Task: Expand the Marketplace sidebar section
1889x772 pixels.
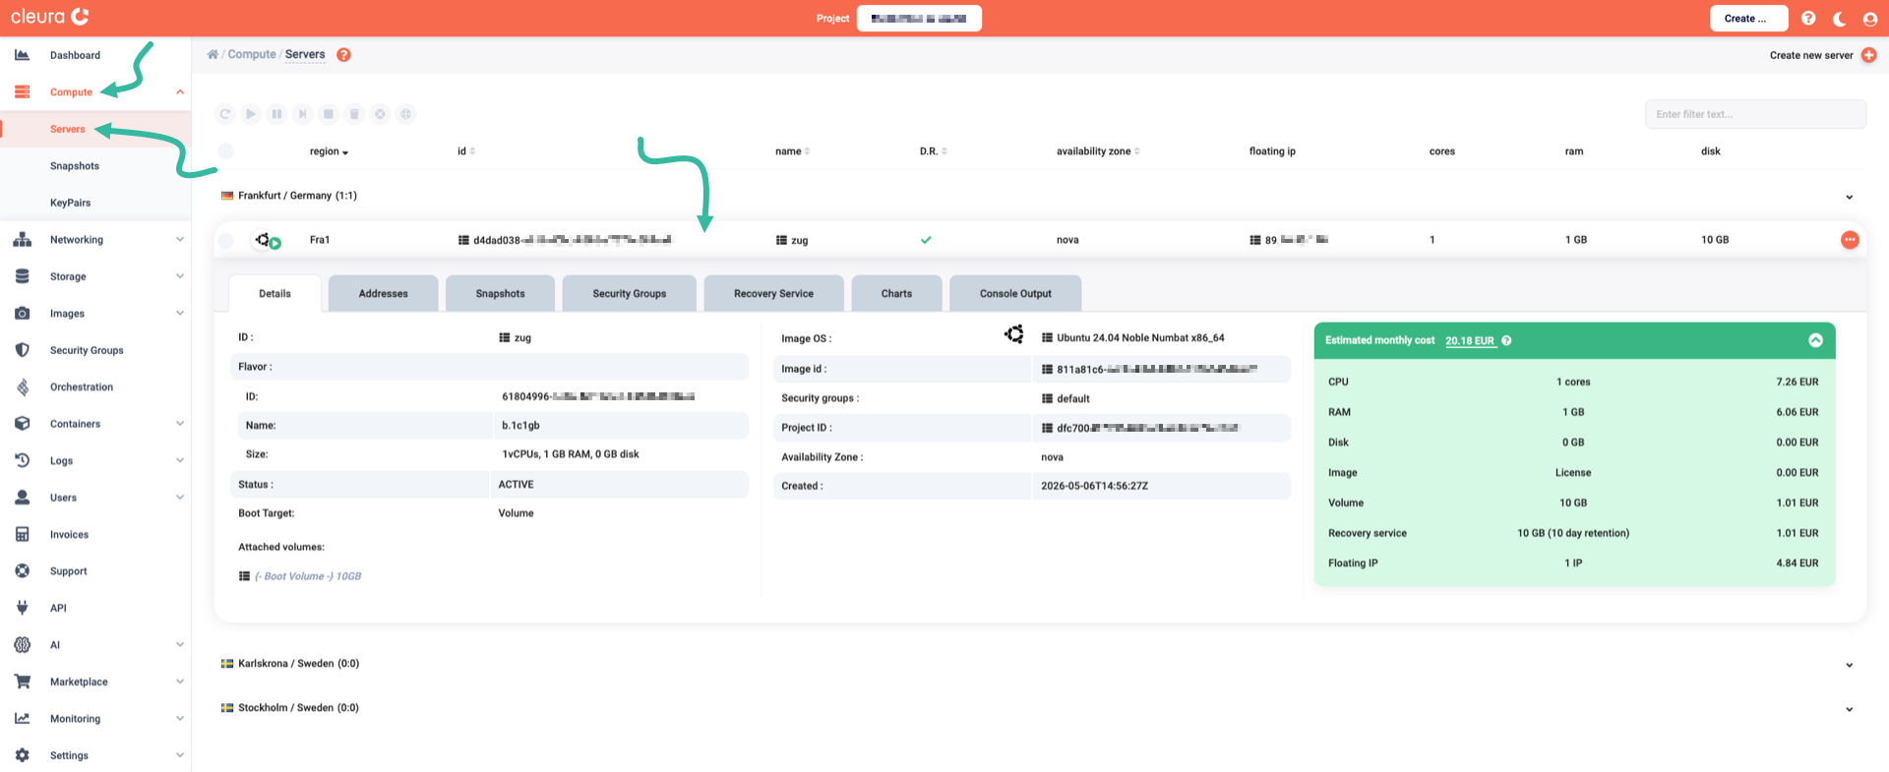Action: pyautogui.click(x=180, y=683)
